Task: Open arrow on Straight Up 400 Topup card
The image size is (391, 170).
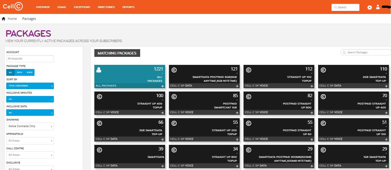Action: coord(162,113)
